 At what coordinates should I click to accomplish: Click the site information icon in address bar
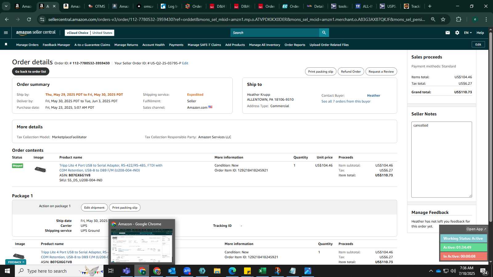tap(42, 19)
